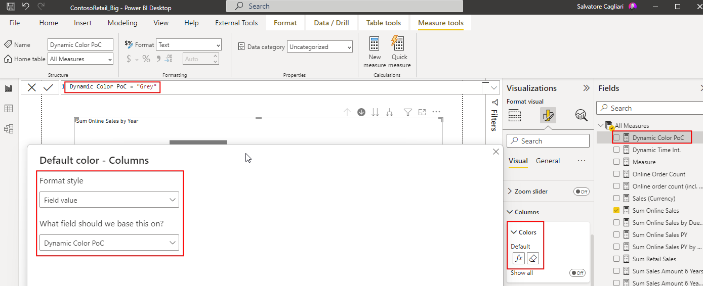Uncheck the Sum Online Sales checkbox

click(616, 210)
